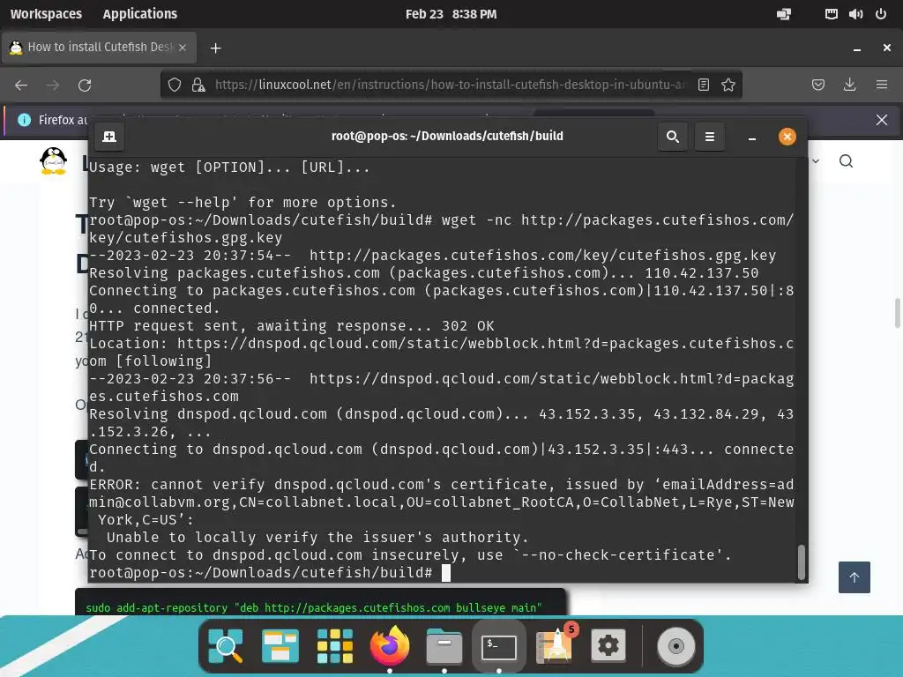
Task: Open new tab in terminal window
Action: [x=109, y=137]
